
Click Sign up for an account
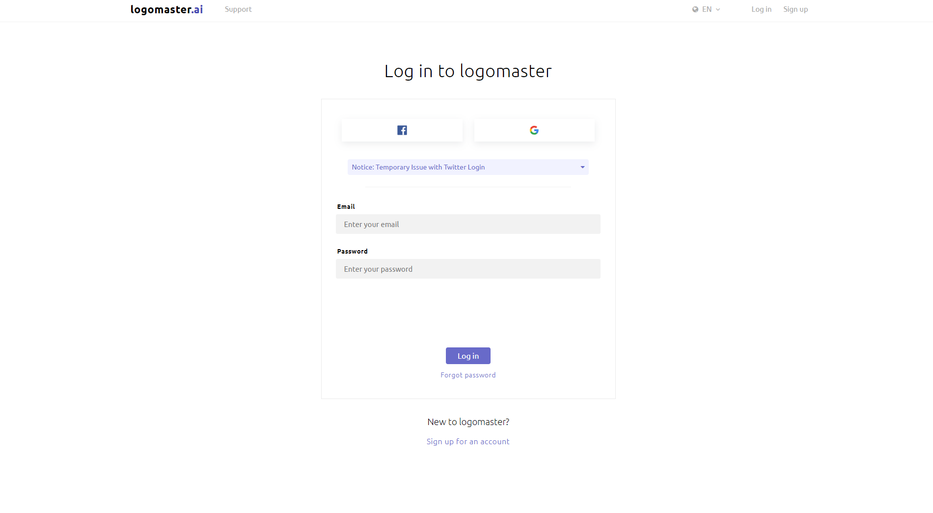(468, 441)
